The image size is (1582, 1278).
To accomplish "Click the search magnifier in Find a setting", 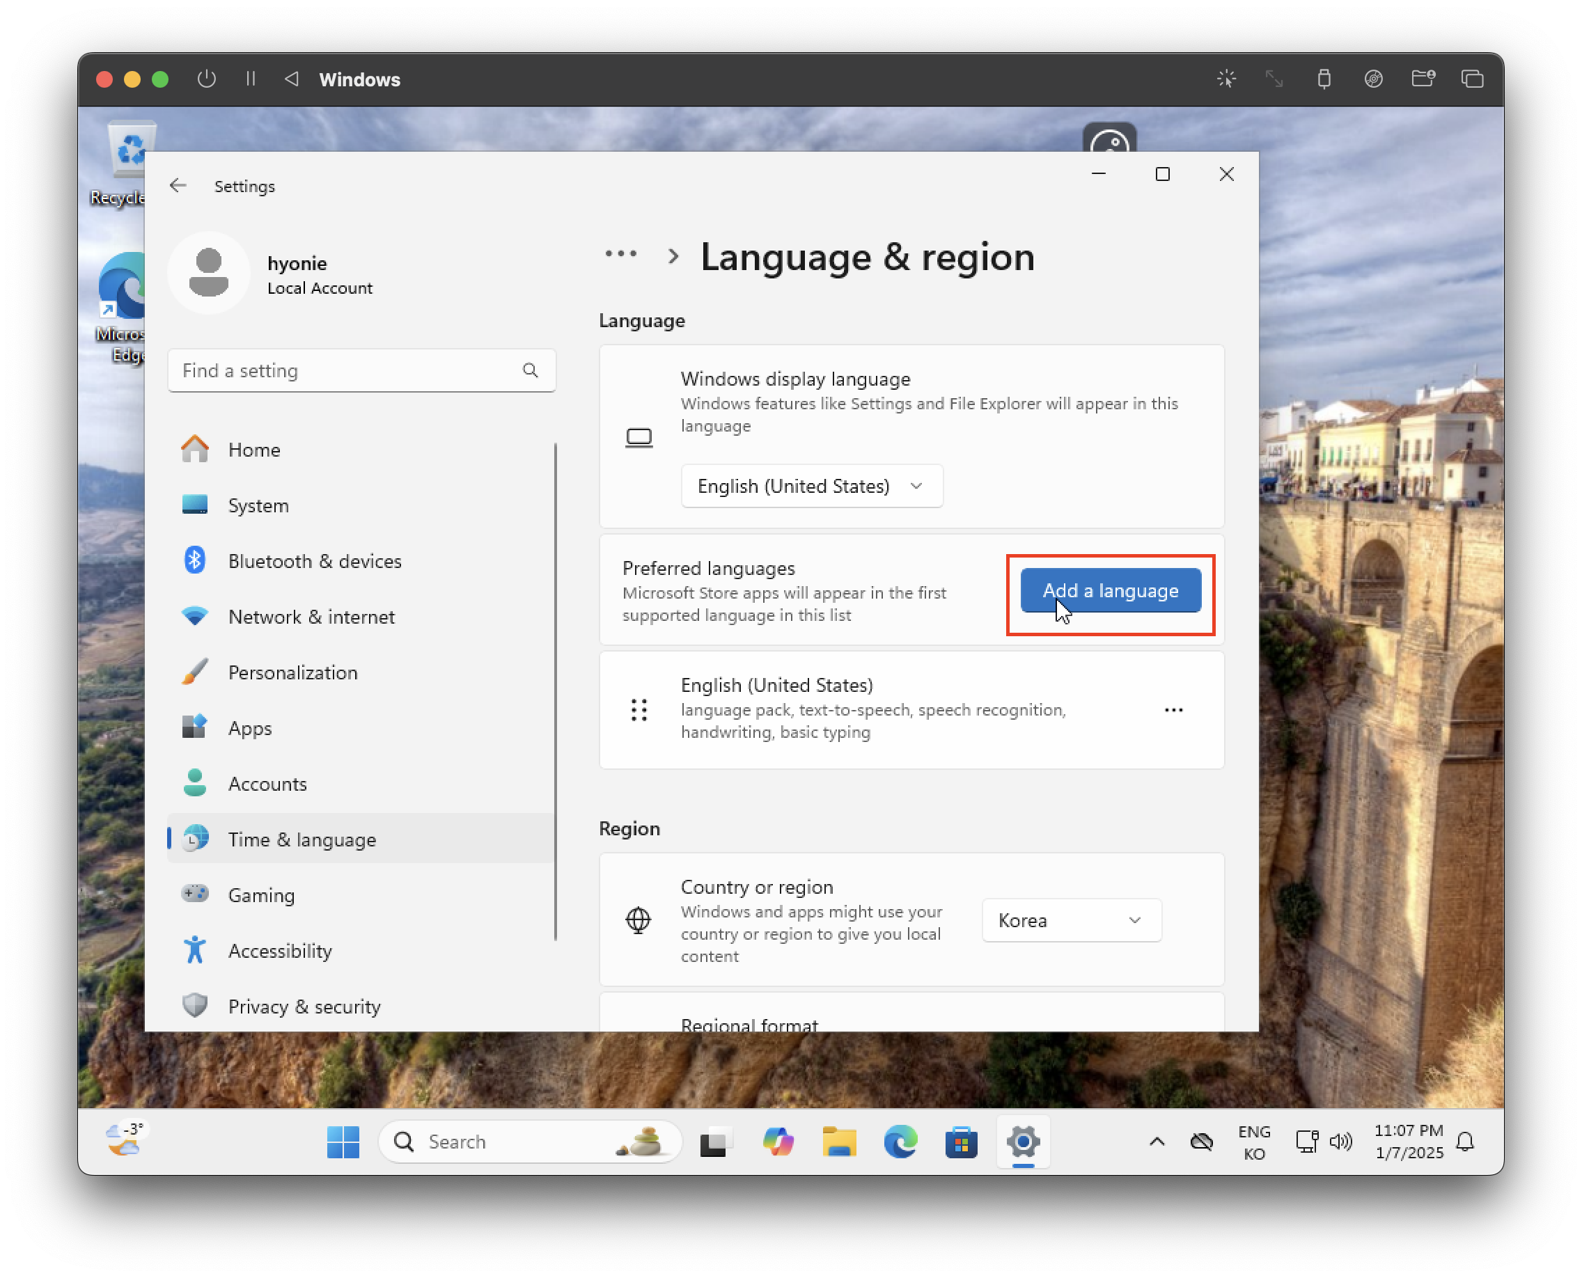I will coord(530,370).
